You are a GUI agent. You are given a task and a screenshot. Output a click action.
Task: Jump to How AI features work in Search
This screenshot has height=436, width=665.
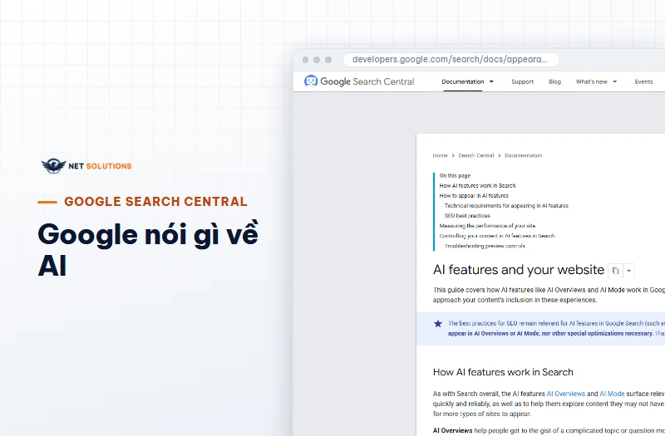tap(477, 185)
